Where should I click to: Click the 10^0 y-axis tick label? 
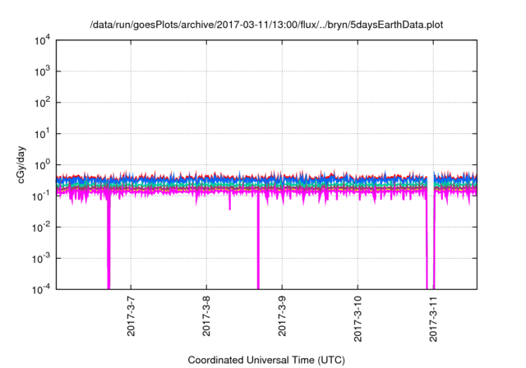coord(42,165)
